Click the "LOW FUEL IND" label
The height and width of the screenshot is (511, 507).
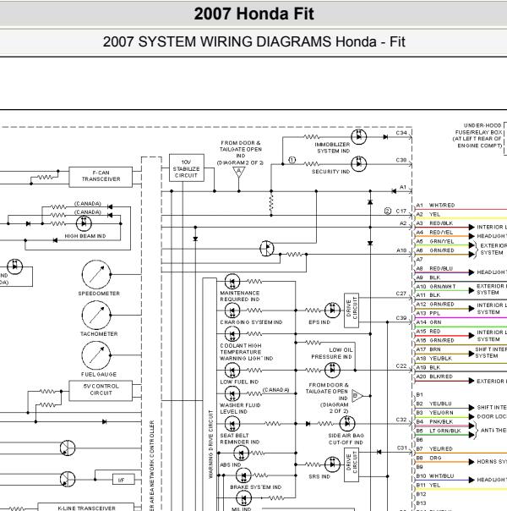(239, 382)
